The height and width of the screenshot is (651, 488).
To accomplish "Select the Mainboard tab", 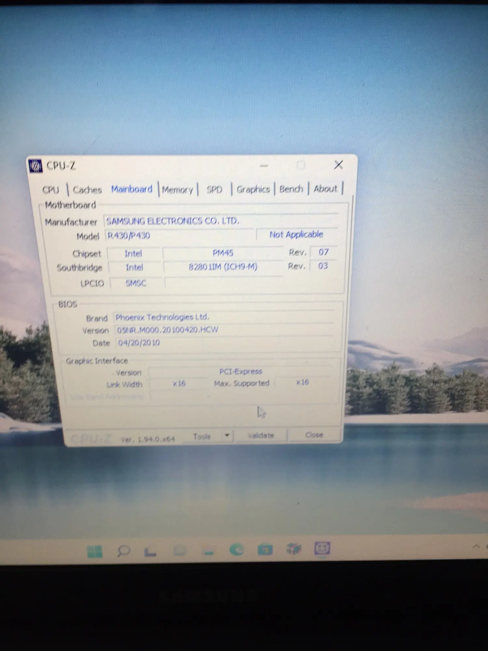I will pyautogui.click(x=132, y=189).
